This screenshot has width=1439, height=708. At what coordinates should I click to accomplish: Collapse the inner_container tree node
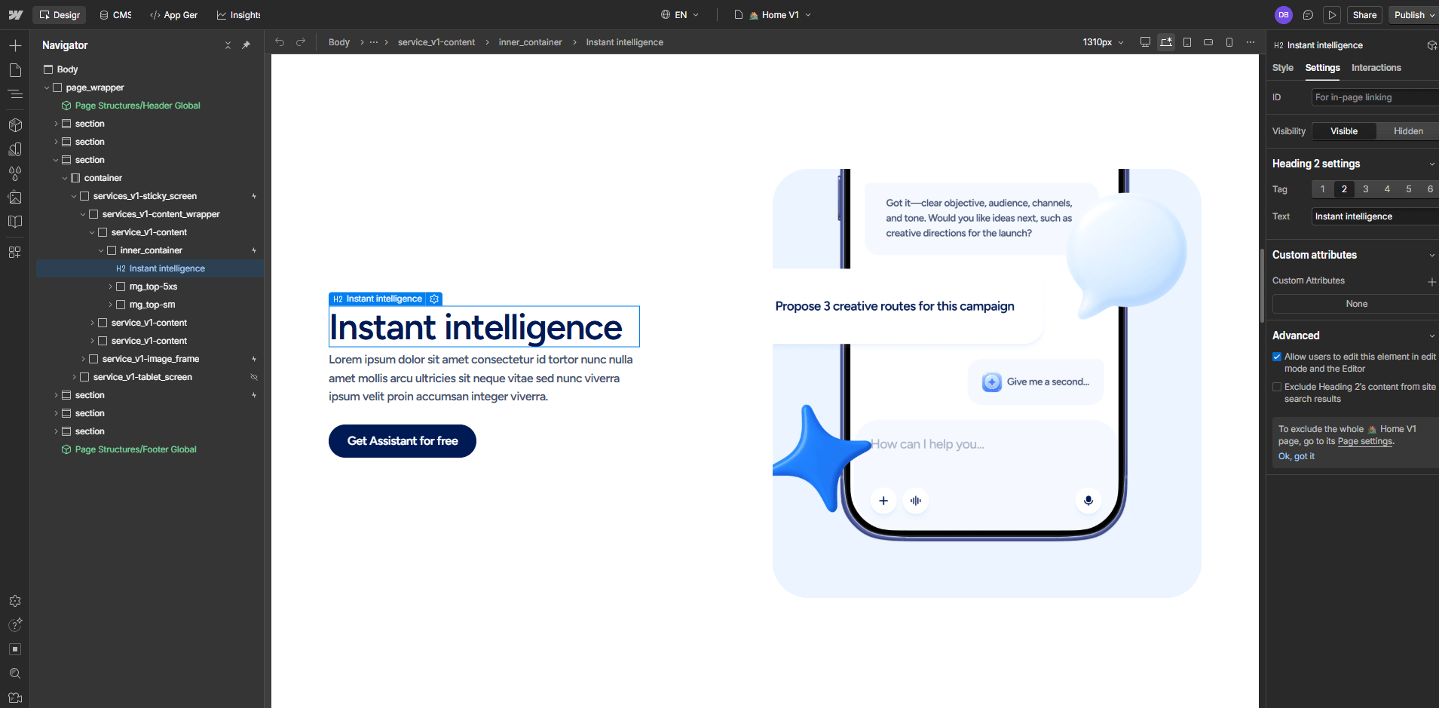101,250
